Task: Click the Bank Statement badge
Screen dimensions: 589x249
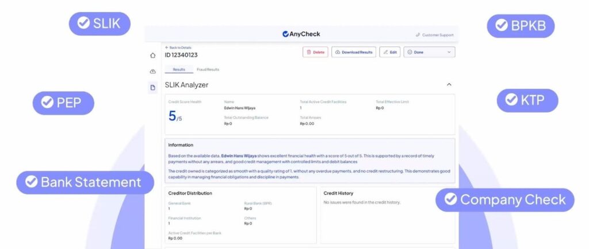Action: [85, 182]
